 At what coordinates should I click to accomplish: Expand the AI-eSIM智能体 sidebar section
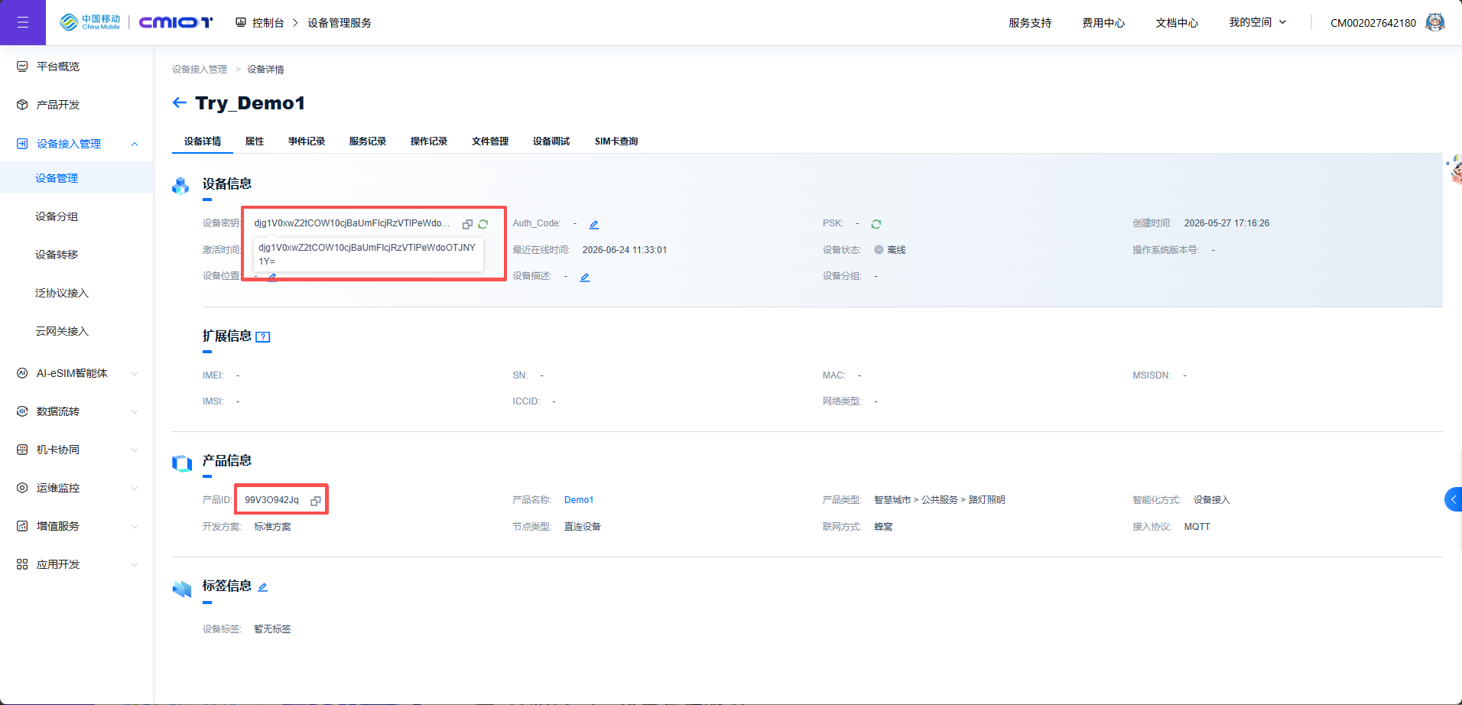[135, 373]
